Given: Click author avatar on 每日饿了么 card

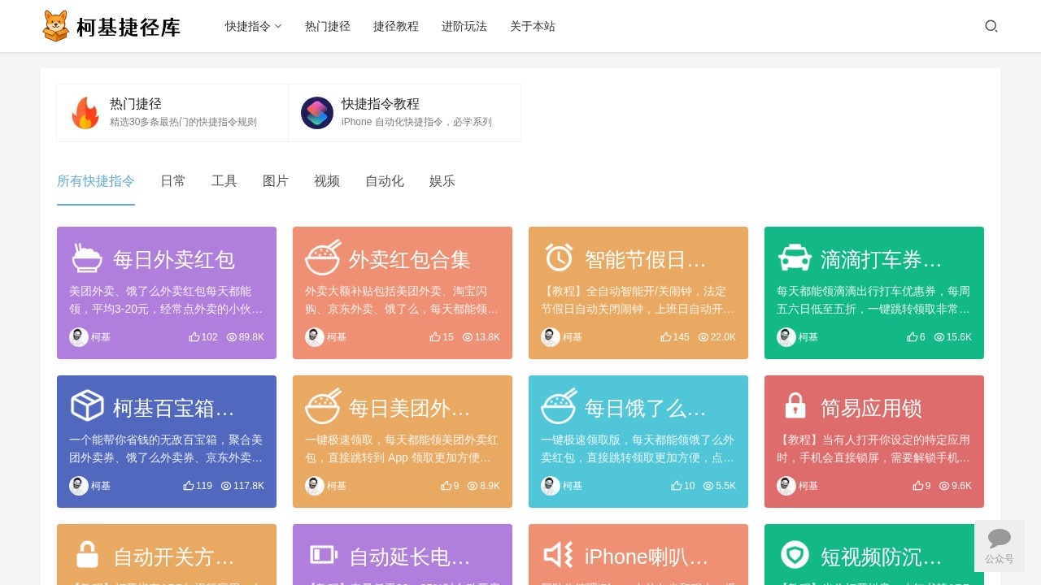Looking at the screenshot, I should pyautogui.click(x=551, y=486).
